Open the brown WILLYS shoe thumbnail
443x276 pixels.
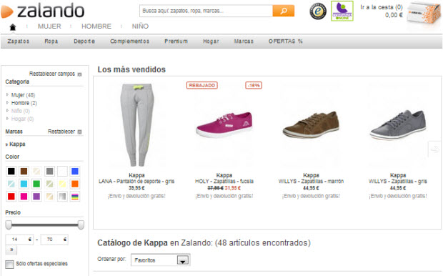(x=311, y=124)
